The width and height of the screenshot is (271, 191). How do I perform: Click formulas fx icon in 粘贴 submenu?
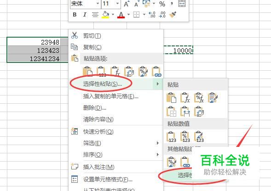(x=185, y=98)
